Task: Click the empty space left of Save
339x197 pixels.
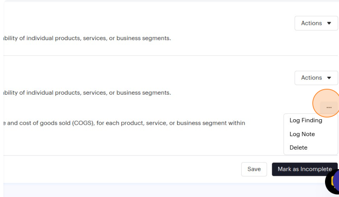Action: 127,169
